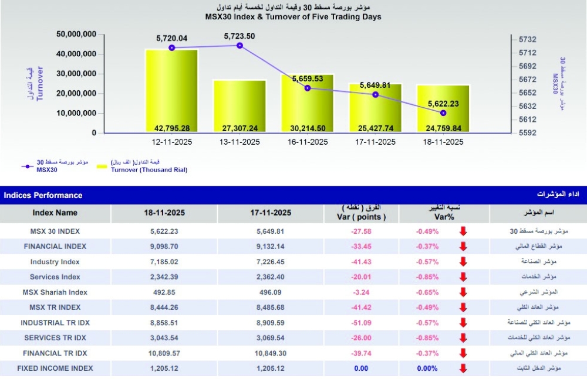Click the 5,723.50 index data point
Image resolution: width=587 pixels, height=379 pixels.
tap(240, 46)
